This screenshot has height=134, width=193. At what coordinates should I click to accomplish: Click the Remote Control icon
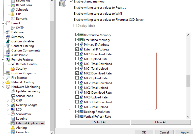click(13, 64)
